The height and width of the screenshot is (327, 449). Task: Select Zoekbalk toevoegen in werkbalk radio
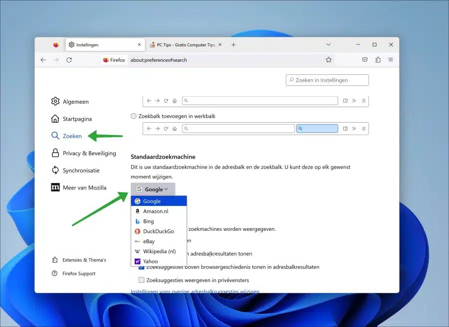pyautogui.click(x=133, y=116)
